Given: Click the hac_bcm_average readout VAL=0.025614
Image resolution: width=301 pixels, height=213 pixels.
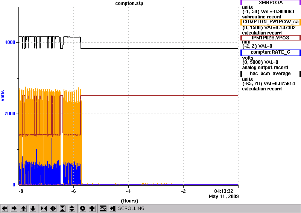Looking at the screenshot, I should coord(279,84).
